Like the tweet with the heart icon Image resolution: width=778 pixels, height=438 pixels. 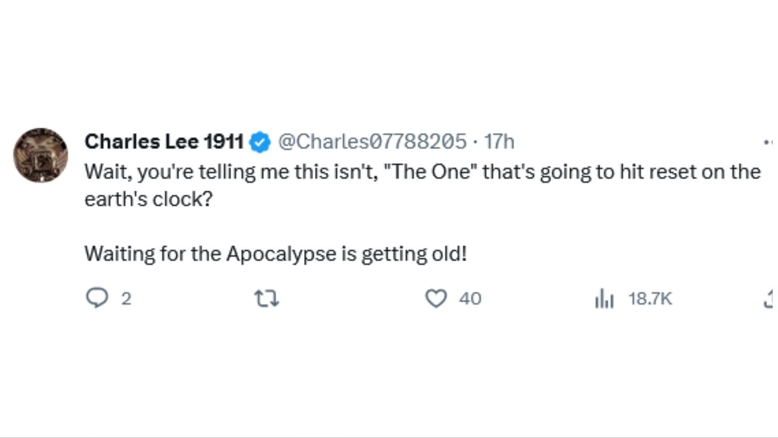coord(436,298)
